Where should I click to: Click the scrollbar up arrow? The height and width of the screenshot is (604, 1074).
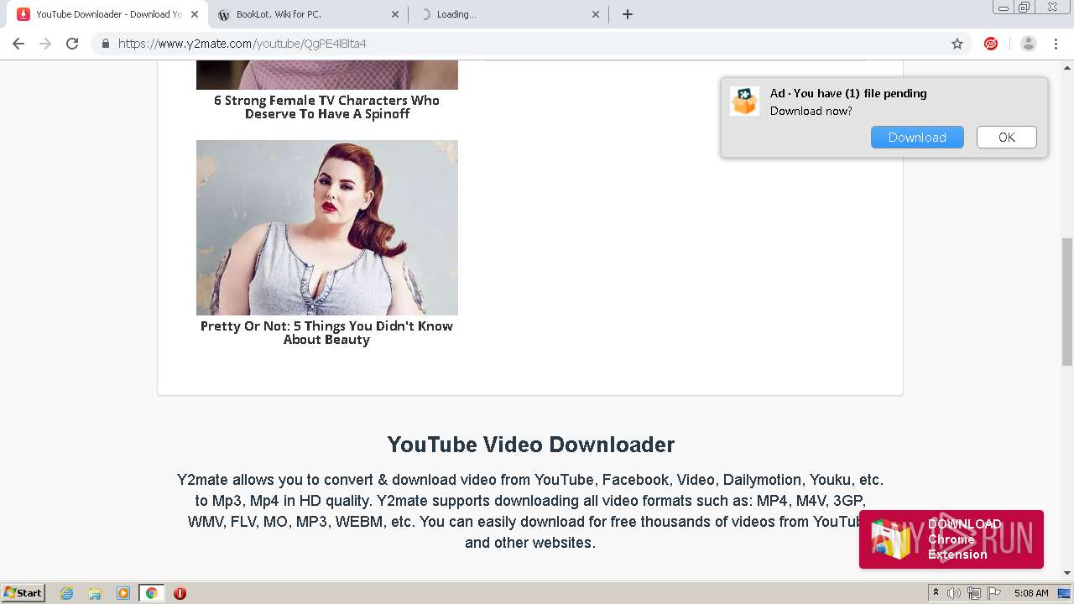(x=1067, y=66)
